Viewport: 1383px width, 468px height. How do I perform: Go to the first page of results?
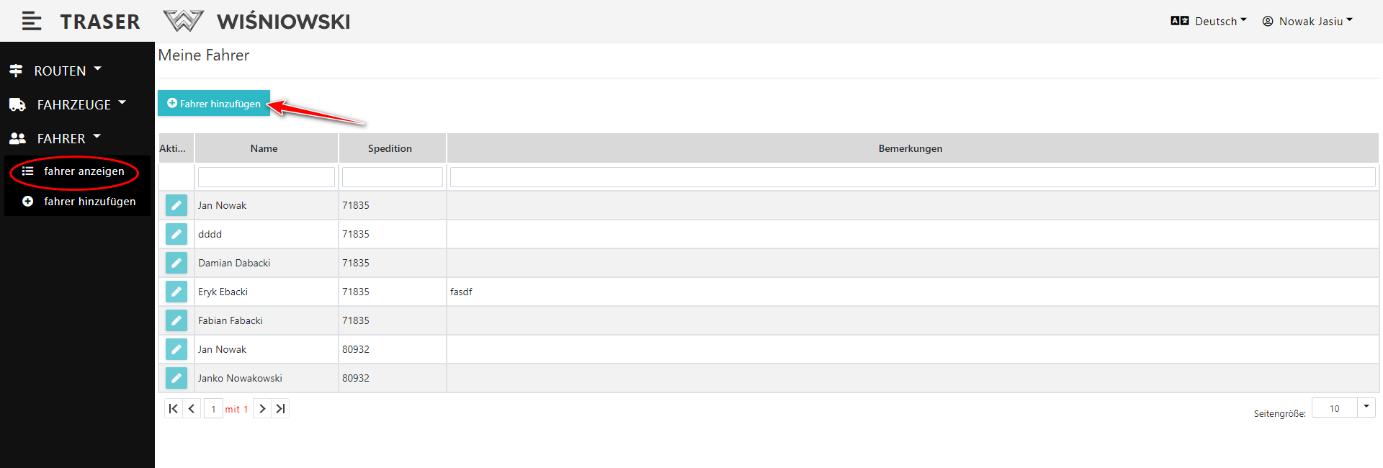(173, 409)
